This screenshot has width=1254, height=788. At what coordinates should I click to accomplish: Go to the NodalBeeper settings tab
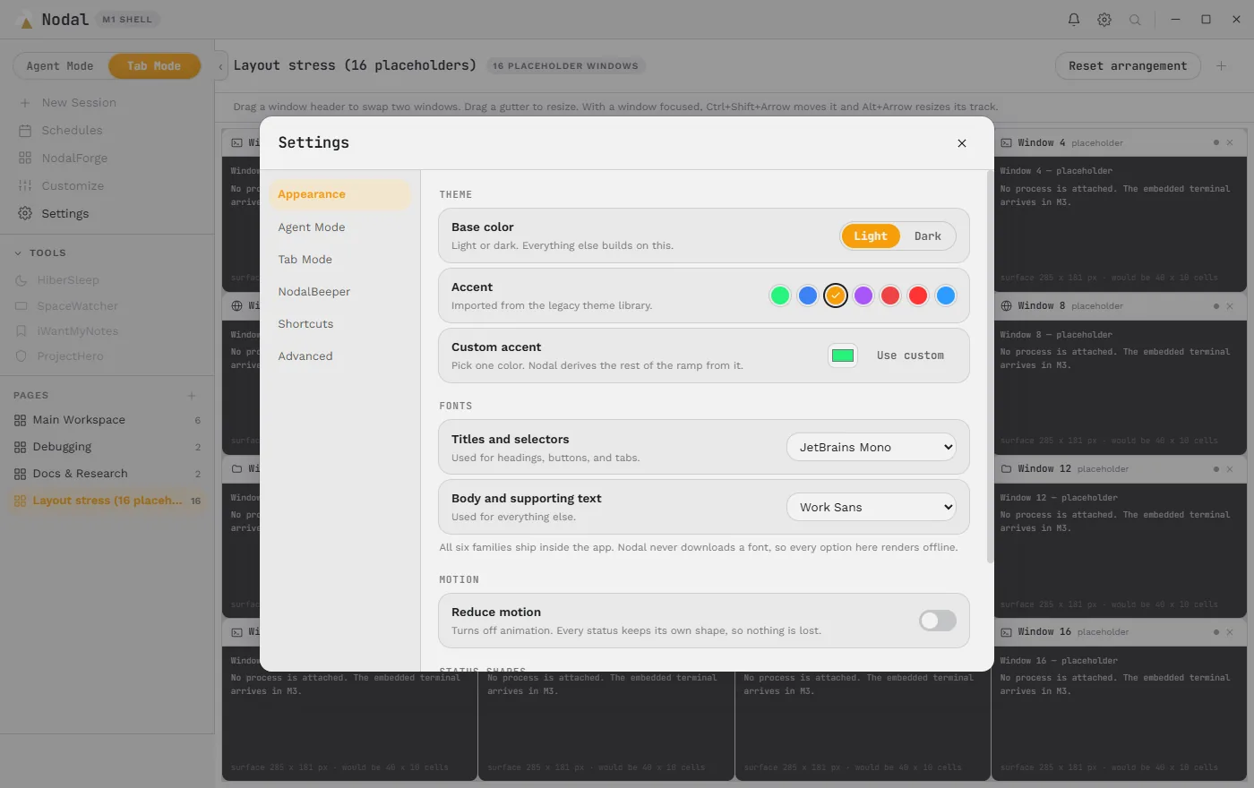click(339, 292)
